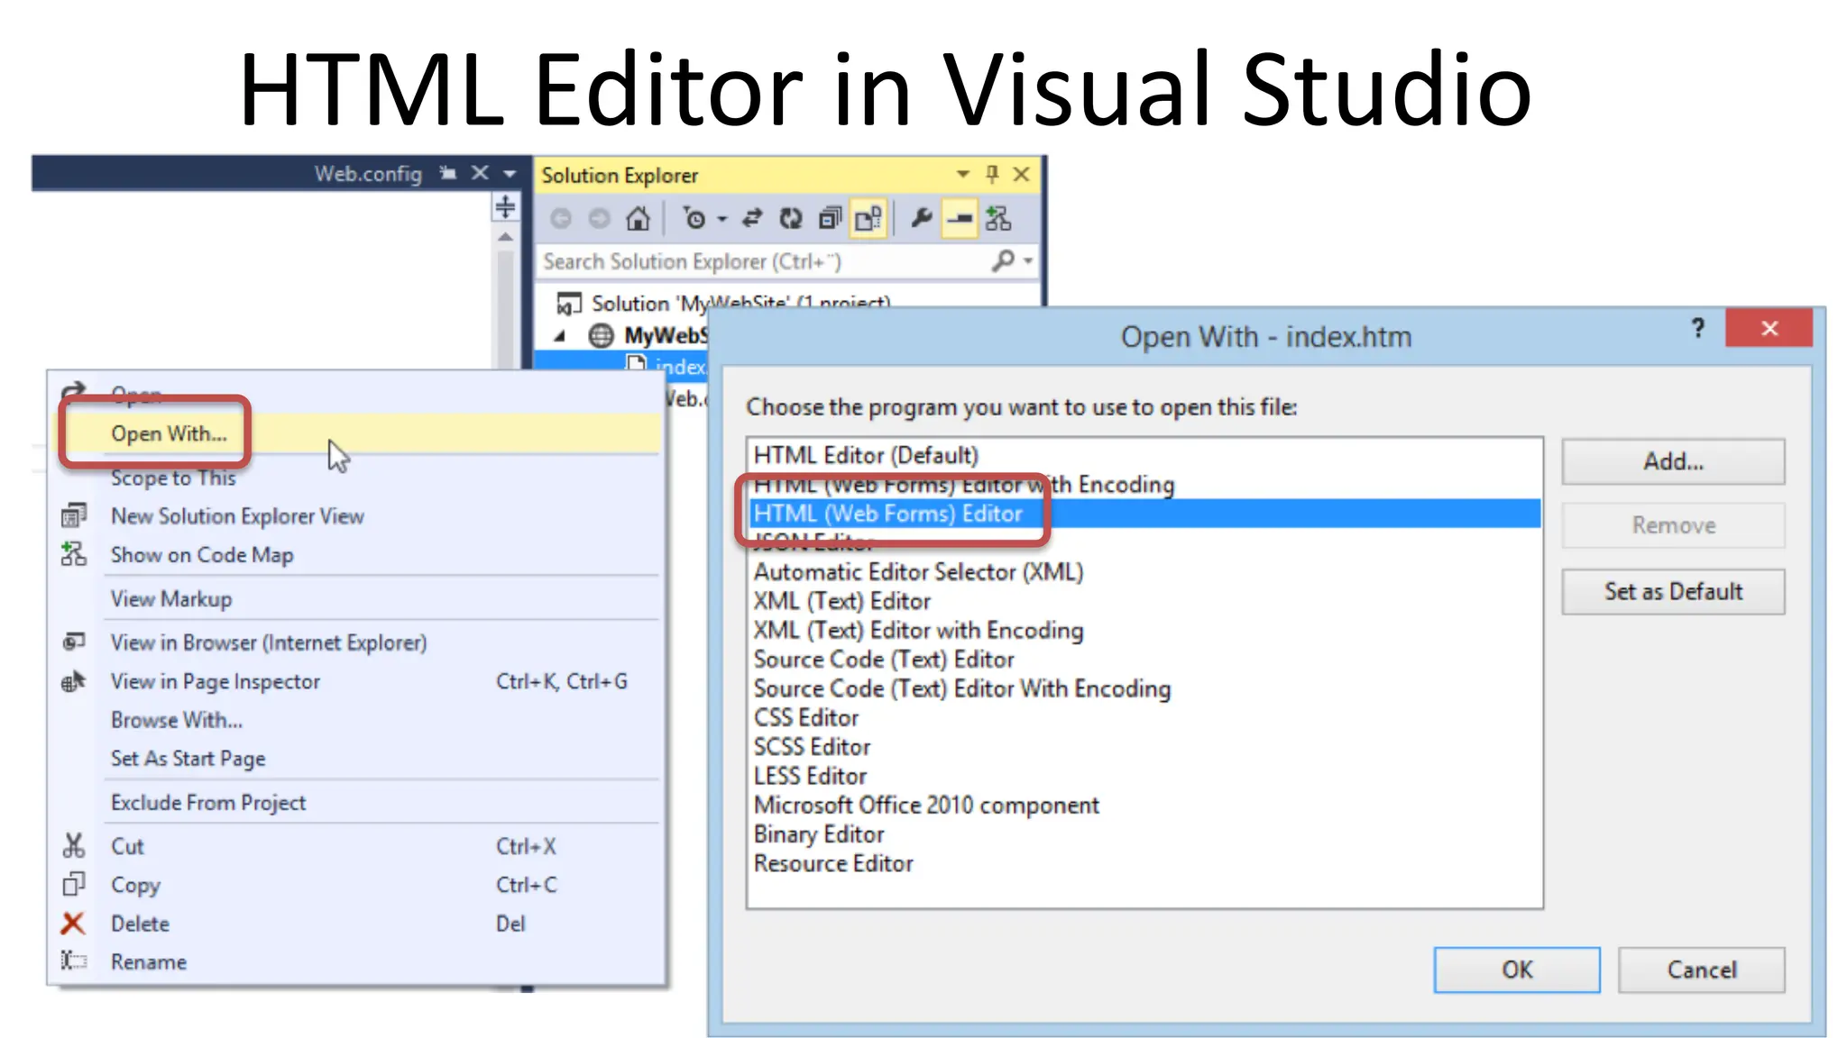Viewport: 1847px width, 1038px height.
Task: Click the View in Browser icon
Action: point(74,642)
